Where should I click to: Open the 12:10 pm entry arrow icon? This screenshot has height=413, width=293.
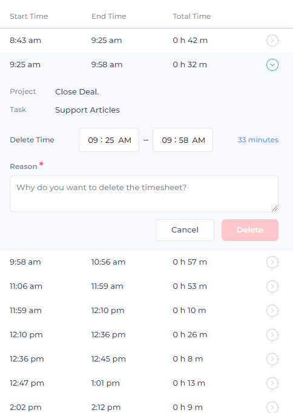(272, 335)
